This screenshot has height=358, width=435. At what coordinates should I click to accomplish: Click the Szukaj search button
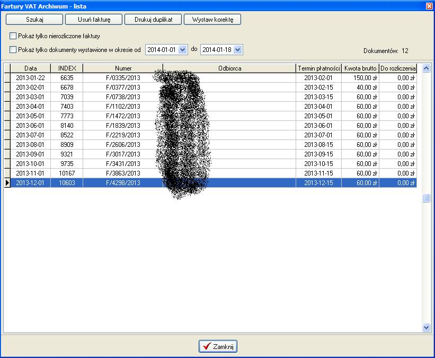point(34,20)
